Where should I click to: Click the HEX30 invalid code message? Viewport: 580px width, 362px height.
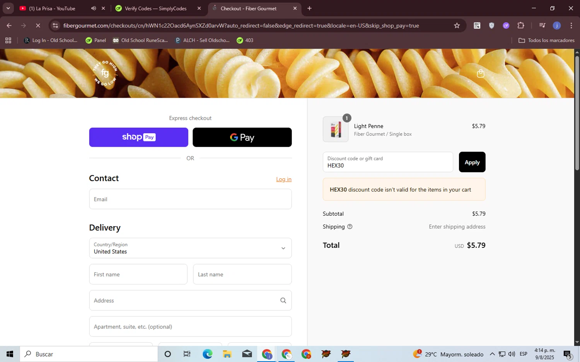point(404,189)
